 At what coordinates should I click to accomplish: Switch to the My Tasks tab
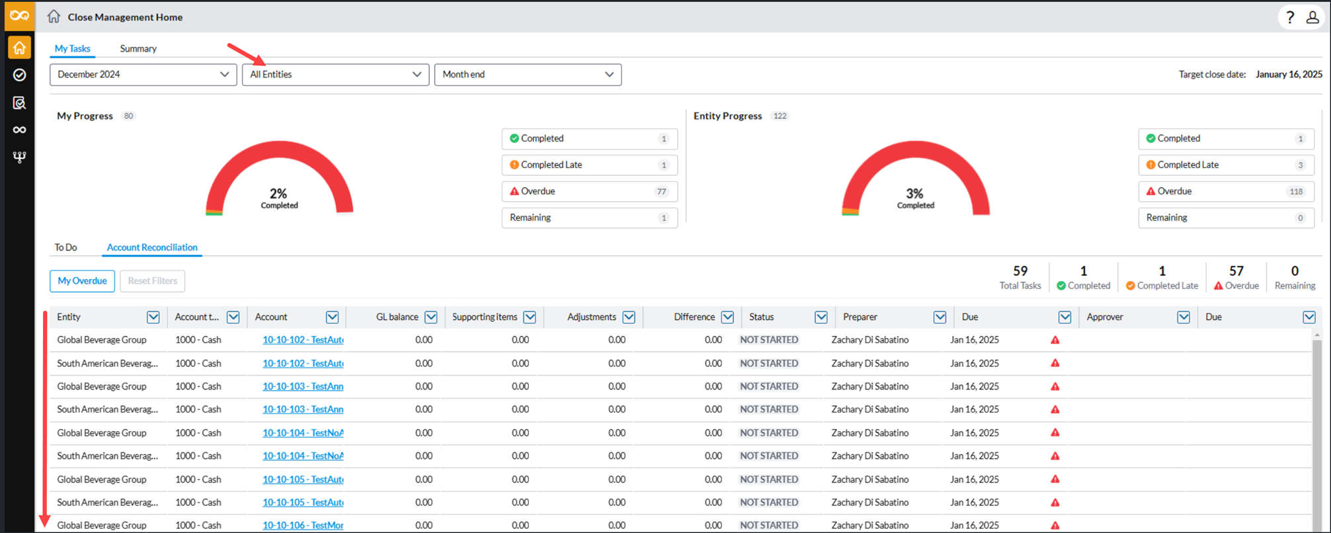coord(72,48)
